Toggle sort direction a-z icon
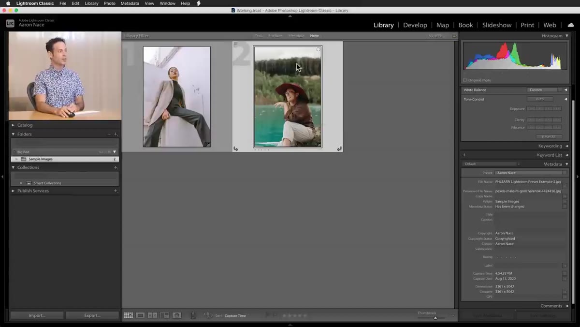Image resolution: width=580 pixels, height=327 pixels. 208,315
